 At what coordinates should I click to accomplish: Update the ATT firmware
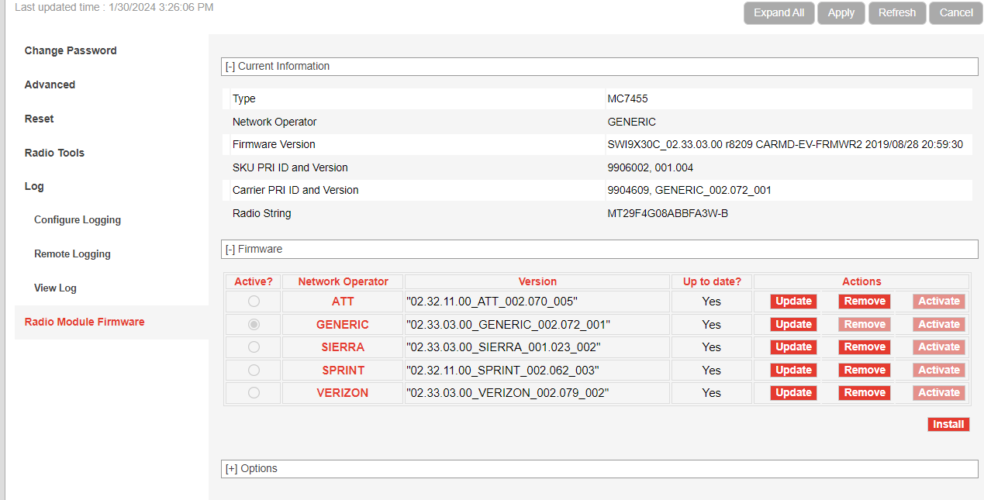pyautogui.click(x=793, y=302)
